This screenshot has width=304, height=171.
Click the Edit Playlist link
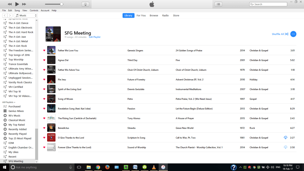click(94, 37)
